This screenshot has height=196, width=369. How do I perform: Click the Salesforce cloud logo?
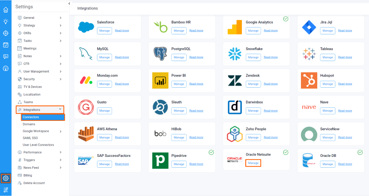point(86,27)
